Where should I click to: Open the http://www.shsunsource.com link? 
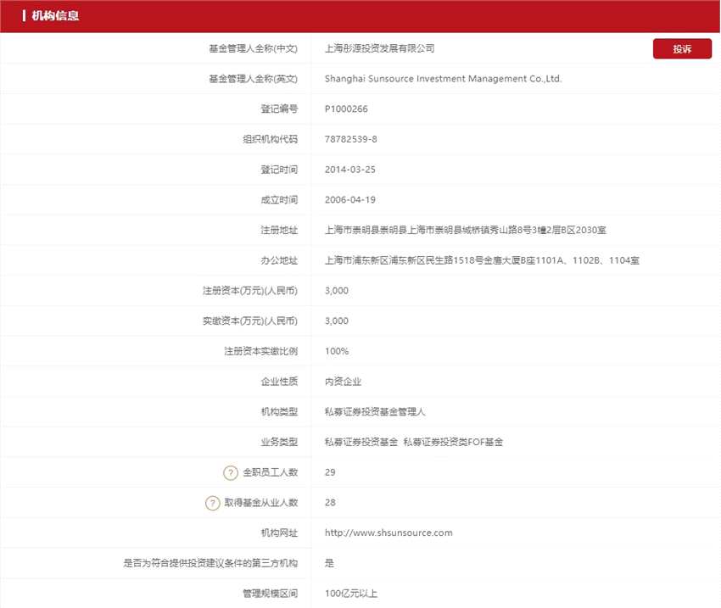388,533
